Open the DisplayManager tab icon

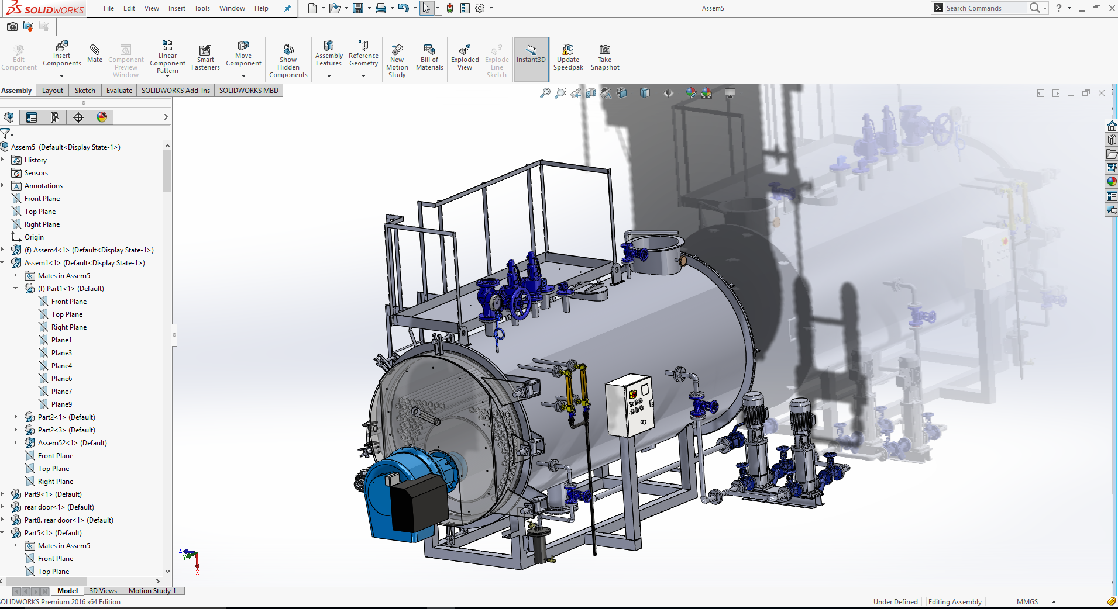point(102,117)
